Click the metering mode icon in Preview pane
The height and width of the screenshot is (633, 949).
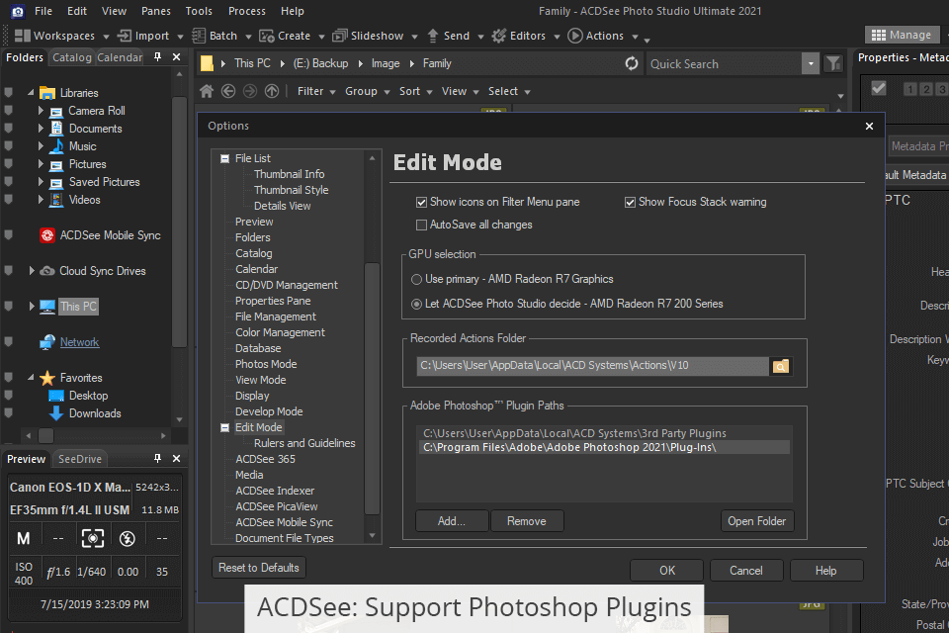(x=93, y=538)
